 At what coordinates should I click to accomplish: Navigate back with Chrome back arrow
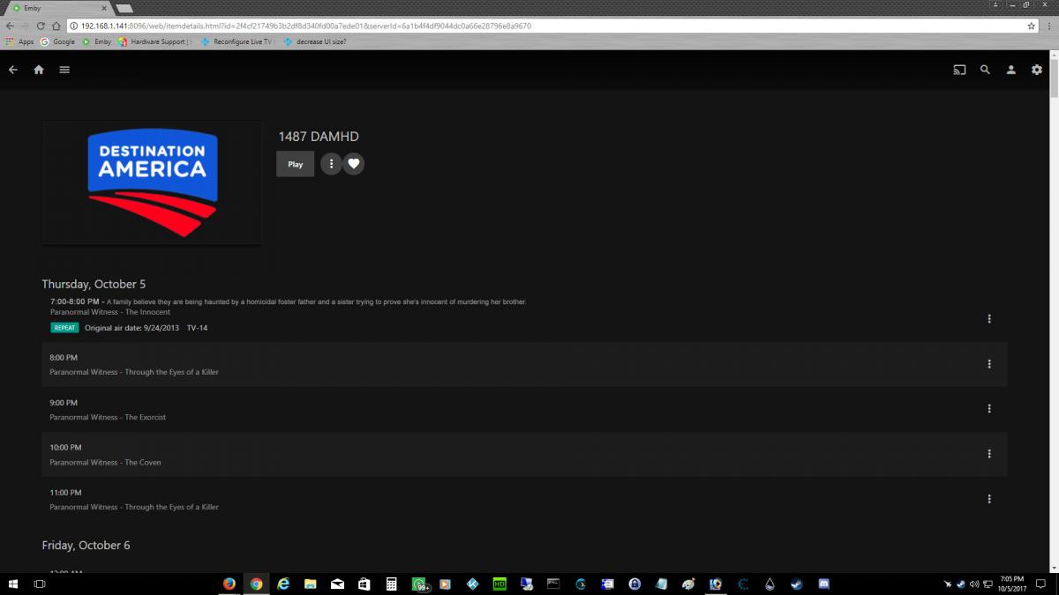[x=10, y=26]
